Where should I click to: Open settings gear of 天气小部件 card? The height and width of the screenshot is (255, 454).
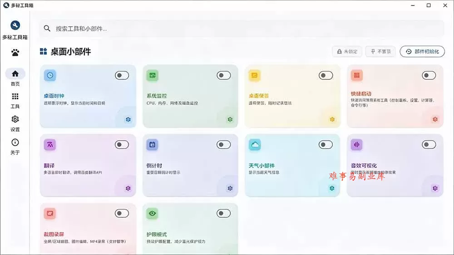click(x=332, y=188)
